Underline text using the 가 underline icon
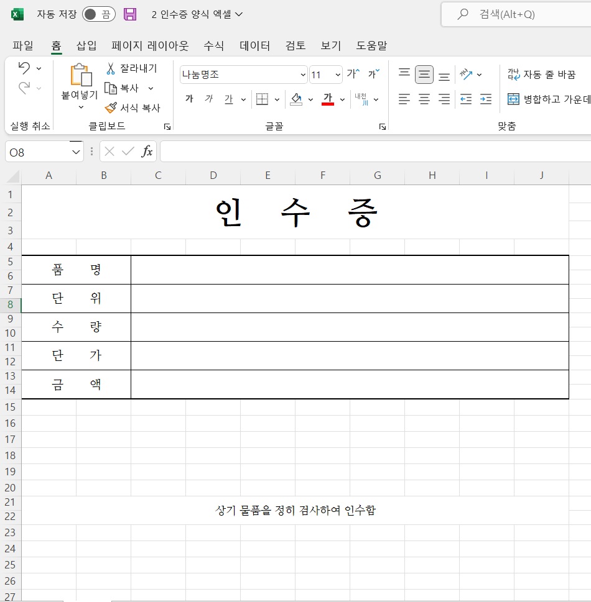This screenshot has width=591, height=602. coord(229,99)
